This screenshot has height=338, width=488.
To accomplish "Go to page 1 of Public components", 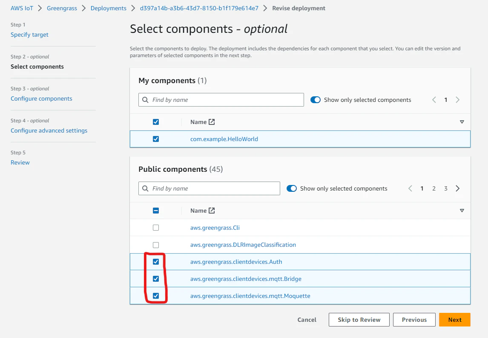I will tap(422, 188).
